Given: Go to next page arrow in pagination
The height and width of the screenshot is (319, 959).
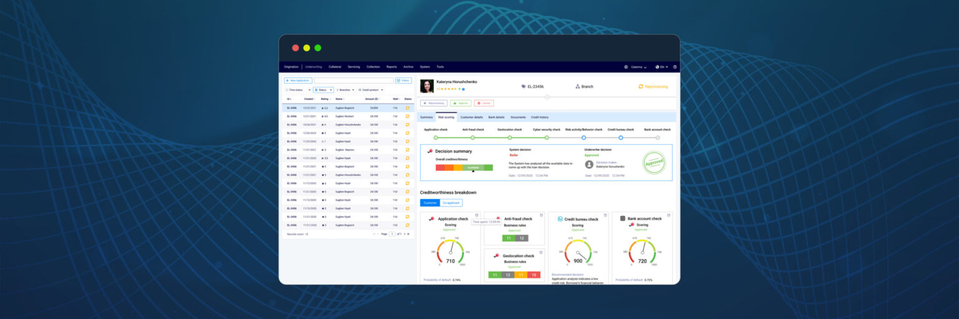Looking at the screenshot, I should click(405, 234).
